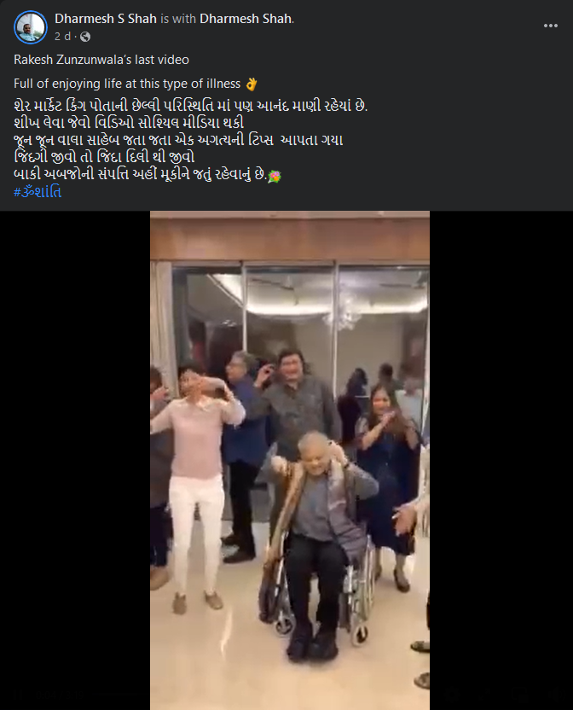The width and height of the screenshot is (573, 710).
Task: Click the black letterbox left of video
Action: (75, 460)
